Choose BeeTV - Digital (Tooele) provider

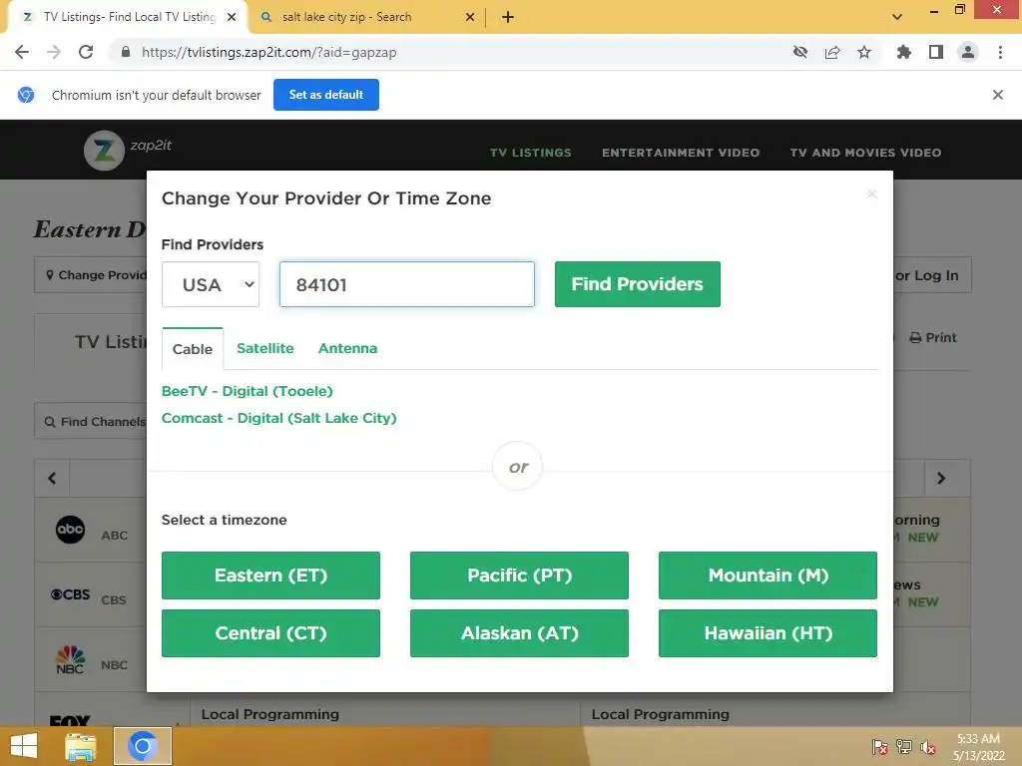248,391
